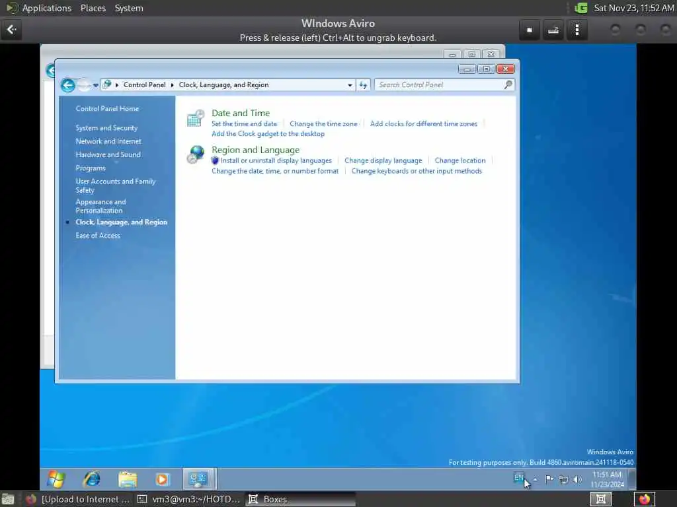Open Region and Language heading
Screen dimensions: 677x507
coord(255,150)
